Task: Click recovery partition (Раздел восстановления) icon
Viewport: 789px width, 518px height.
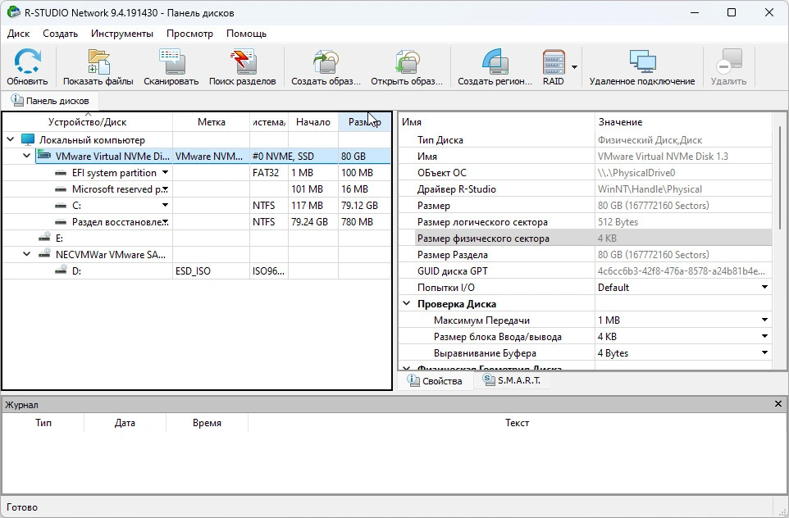Action: click(61, 222)
